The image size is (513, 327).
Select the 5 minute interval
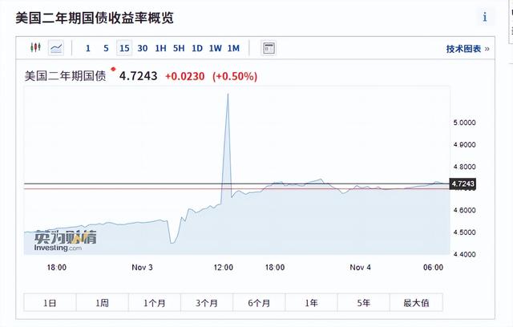pos(106,48)
